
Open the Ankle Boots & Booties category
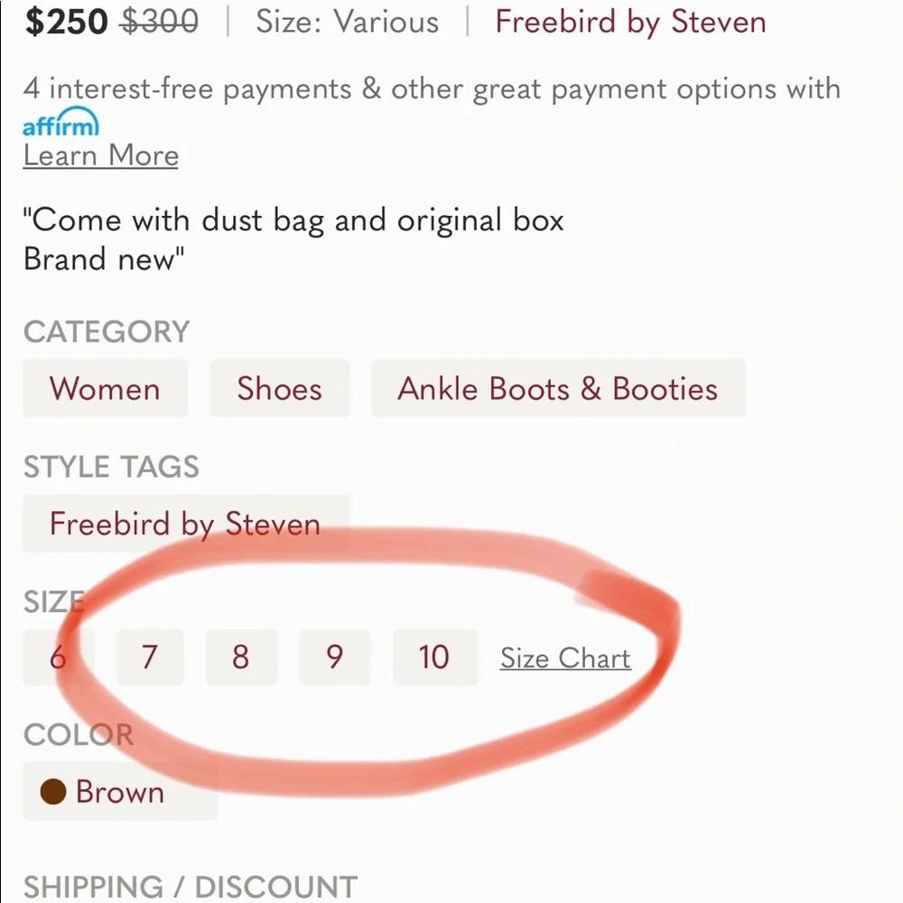(558, 388)
